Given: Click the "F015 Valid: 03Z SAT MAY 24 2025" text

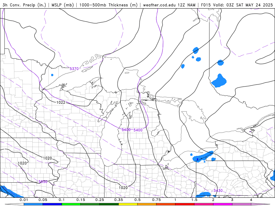Looking at the screenshot, I should pyautogui.click(x=237, y=5).
